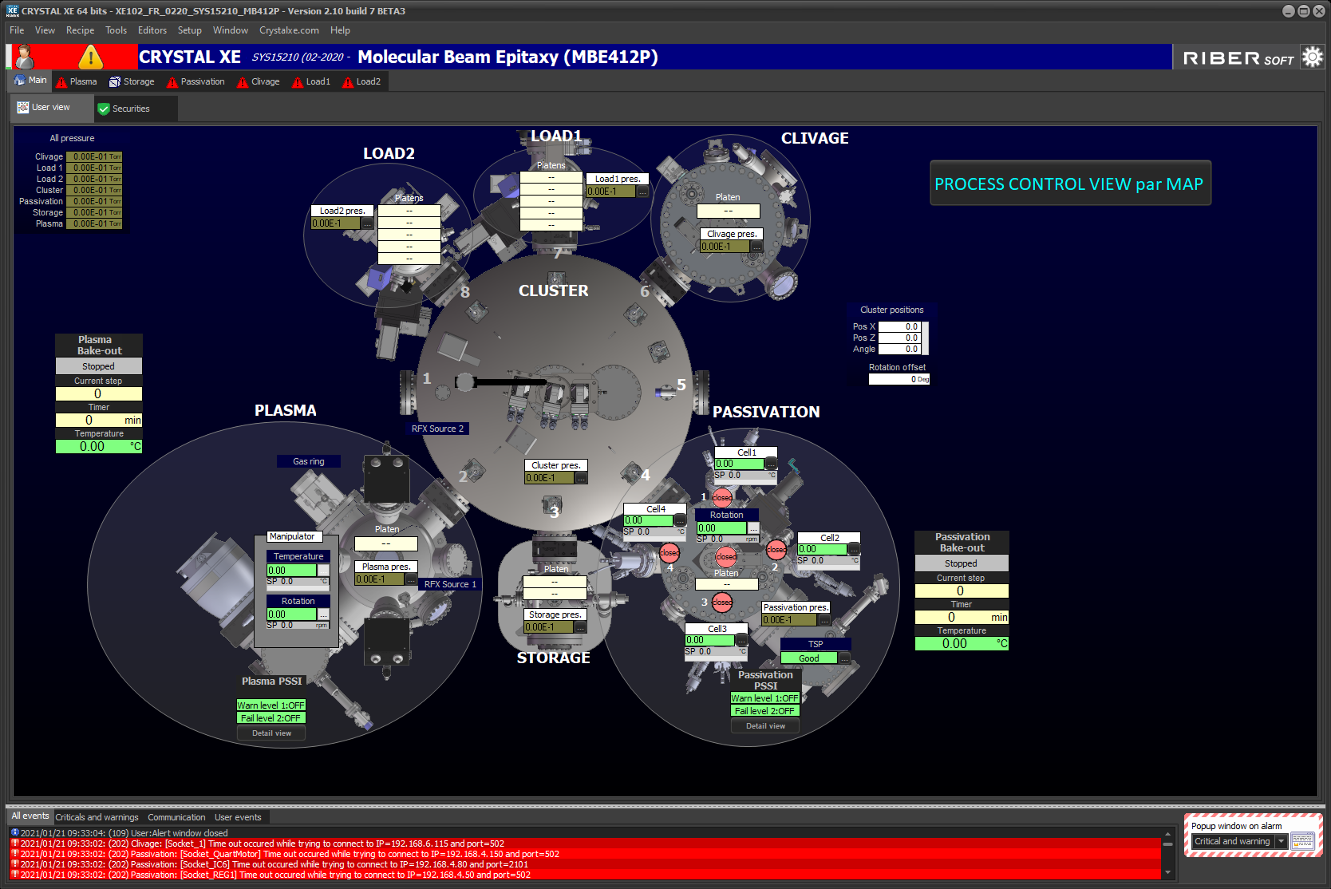Viewport: 1331px width, 889px height.
Task: Click the Cell1 ellipsis button
Action: 771,464
